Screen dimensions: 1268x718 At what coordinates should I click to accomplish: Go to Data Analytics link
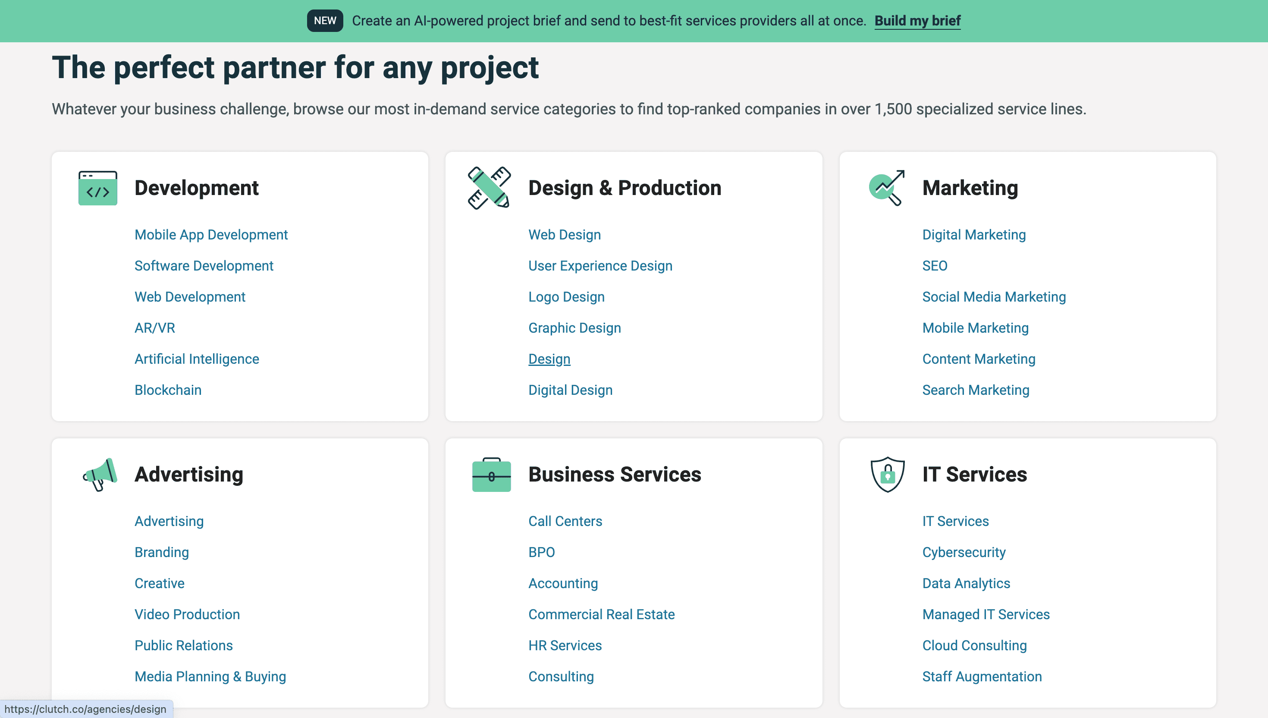(x=966, y=583)
